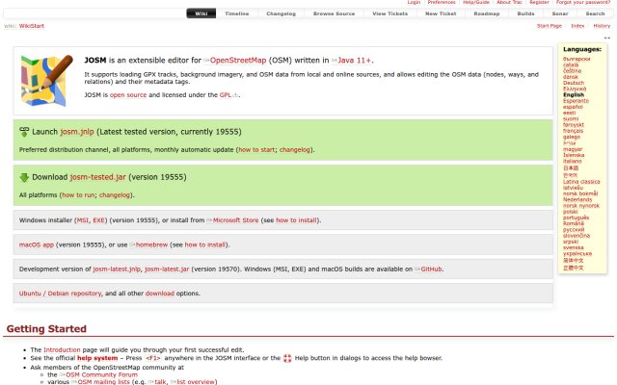This screenshot has width=617, height=385.
Task: Download macOS app link
Action: [x=37, y=244]
